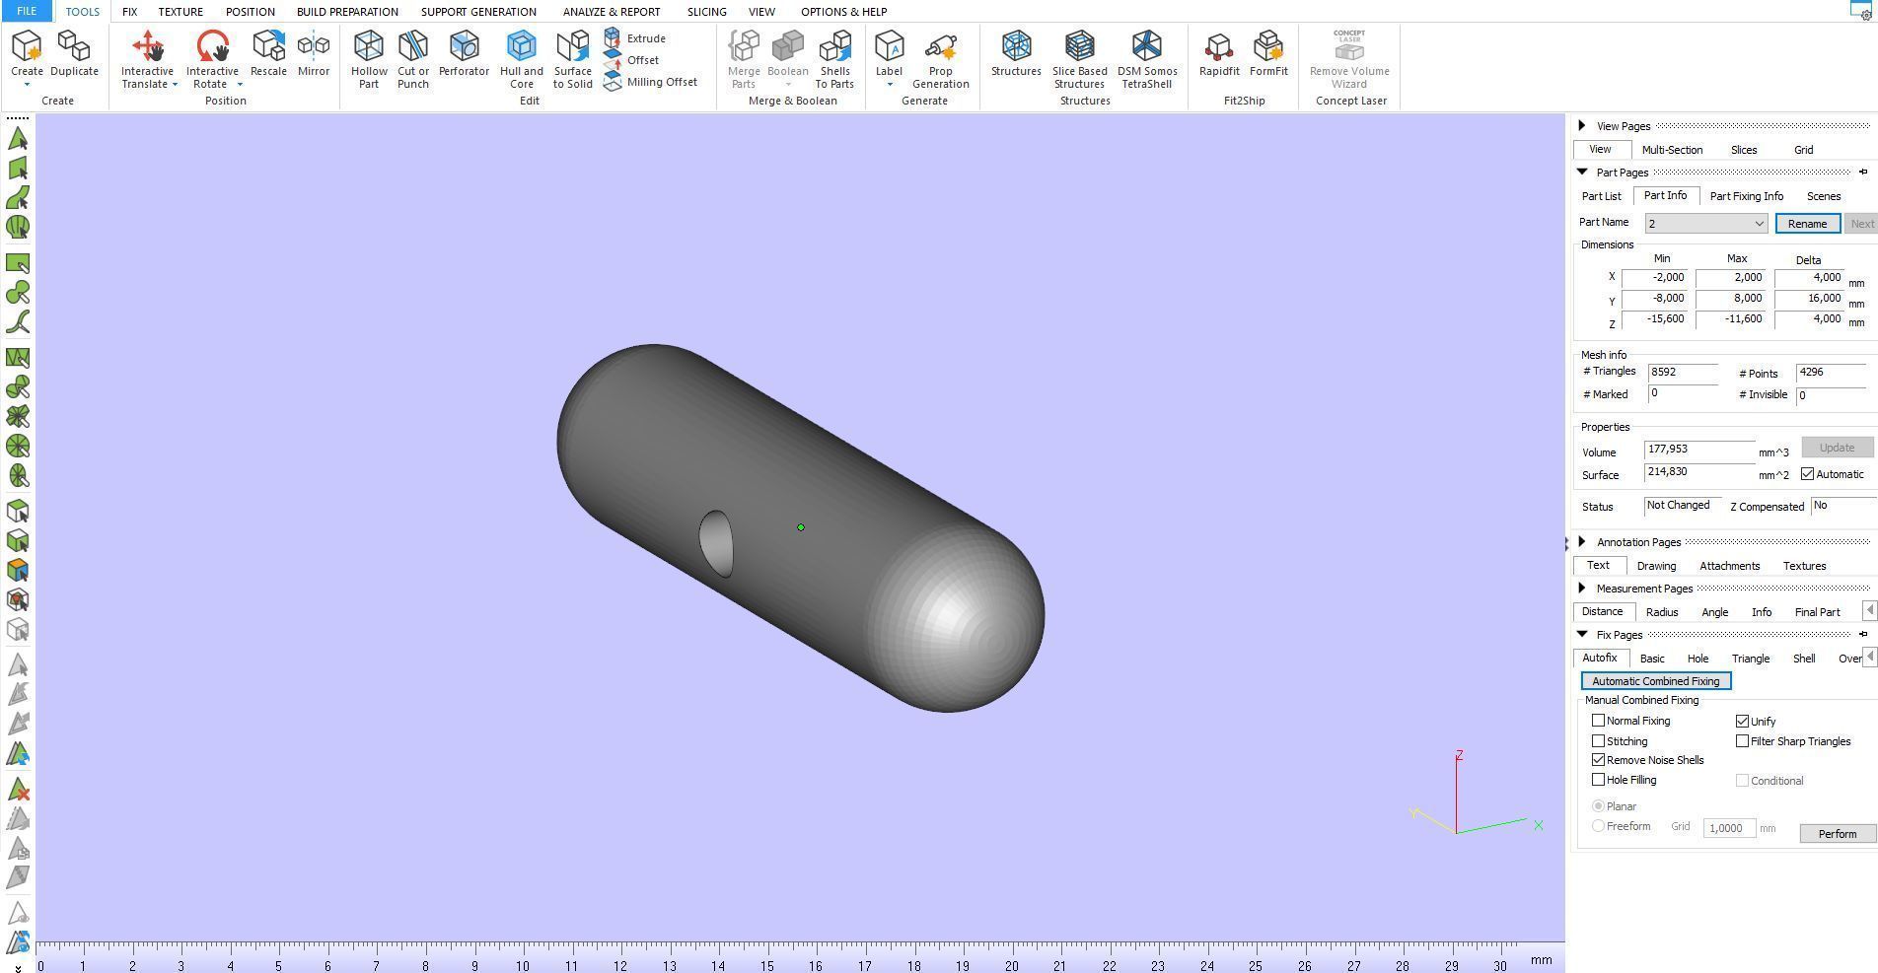The image size is (1878, 973).
Task: Launch the FormFit tool
Action: coord(1268,53)
